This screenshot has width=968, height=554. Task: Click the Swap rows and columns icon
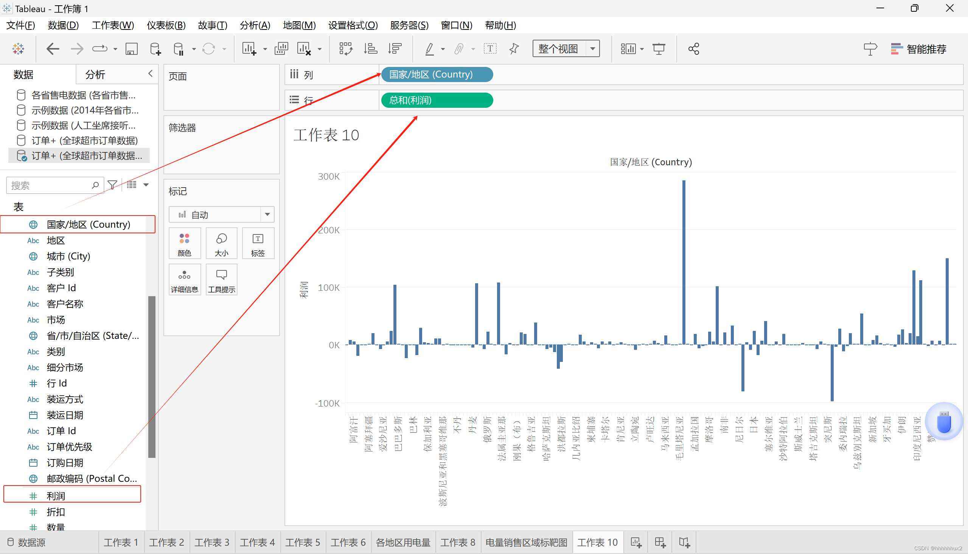[345, 49]
